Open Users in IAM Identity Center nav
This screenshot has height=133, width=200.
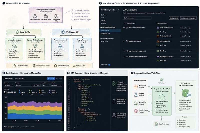tap(103, 18)
